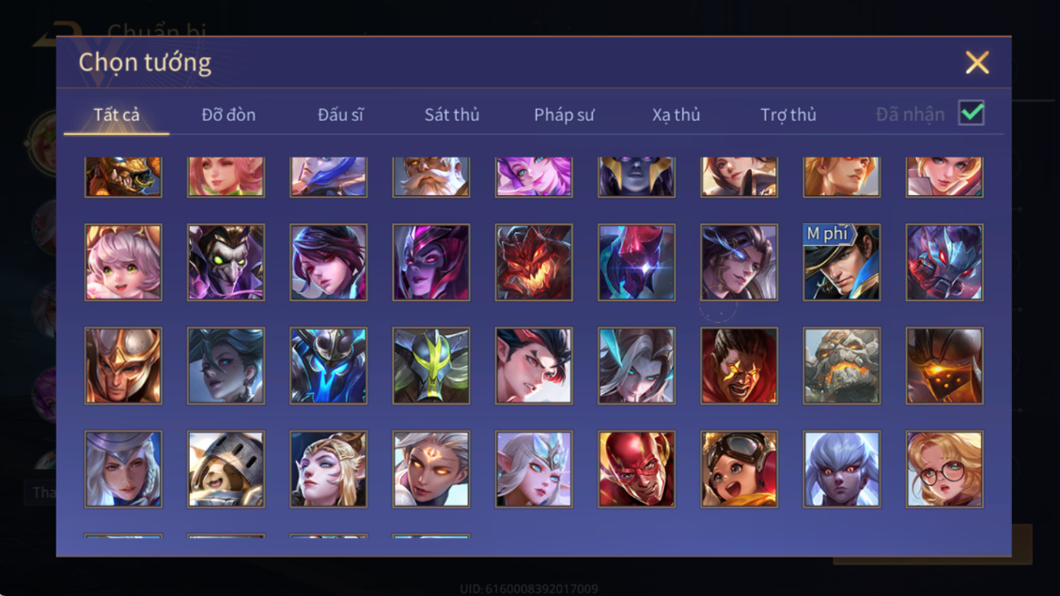This screenshot has width=1060, height=596.
Task: Pick the yellow-green masked dark armor hero
Action: [x=430, y=366]
